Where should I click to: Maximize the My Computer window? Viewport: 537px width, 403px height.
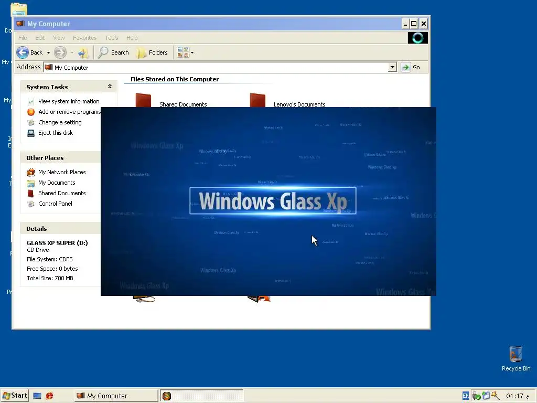click(x=414, y=24)
